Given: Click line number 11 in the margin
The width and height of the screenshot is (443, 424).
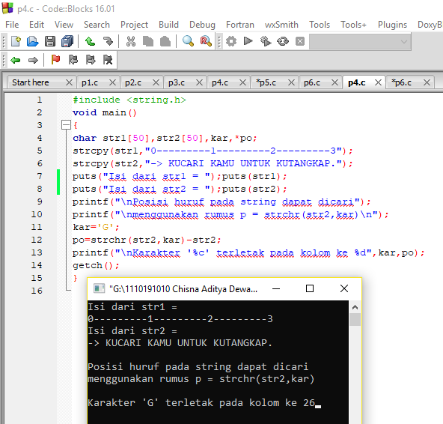Looking at the screenshot, I should tap(37, 227).
